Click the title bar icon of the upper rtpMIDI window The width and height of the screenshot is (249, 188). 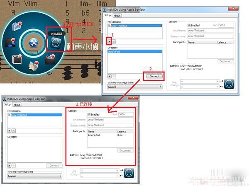click(105, 10)
